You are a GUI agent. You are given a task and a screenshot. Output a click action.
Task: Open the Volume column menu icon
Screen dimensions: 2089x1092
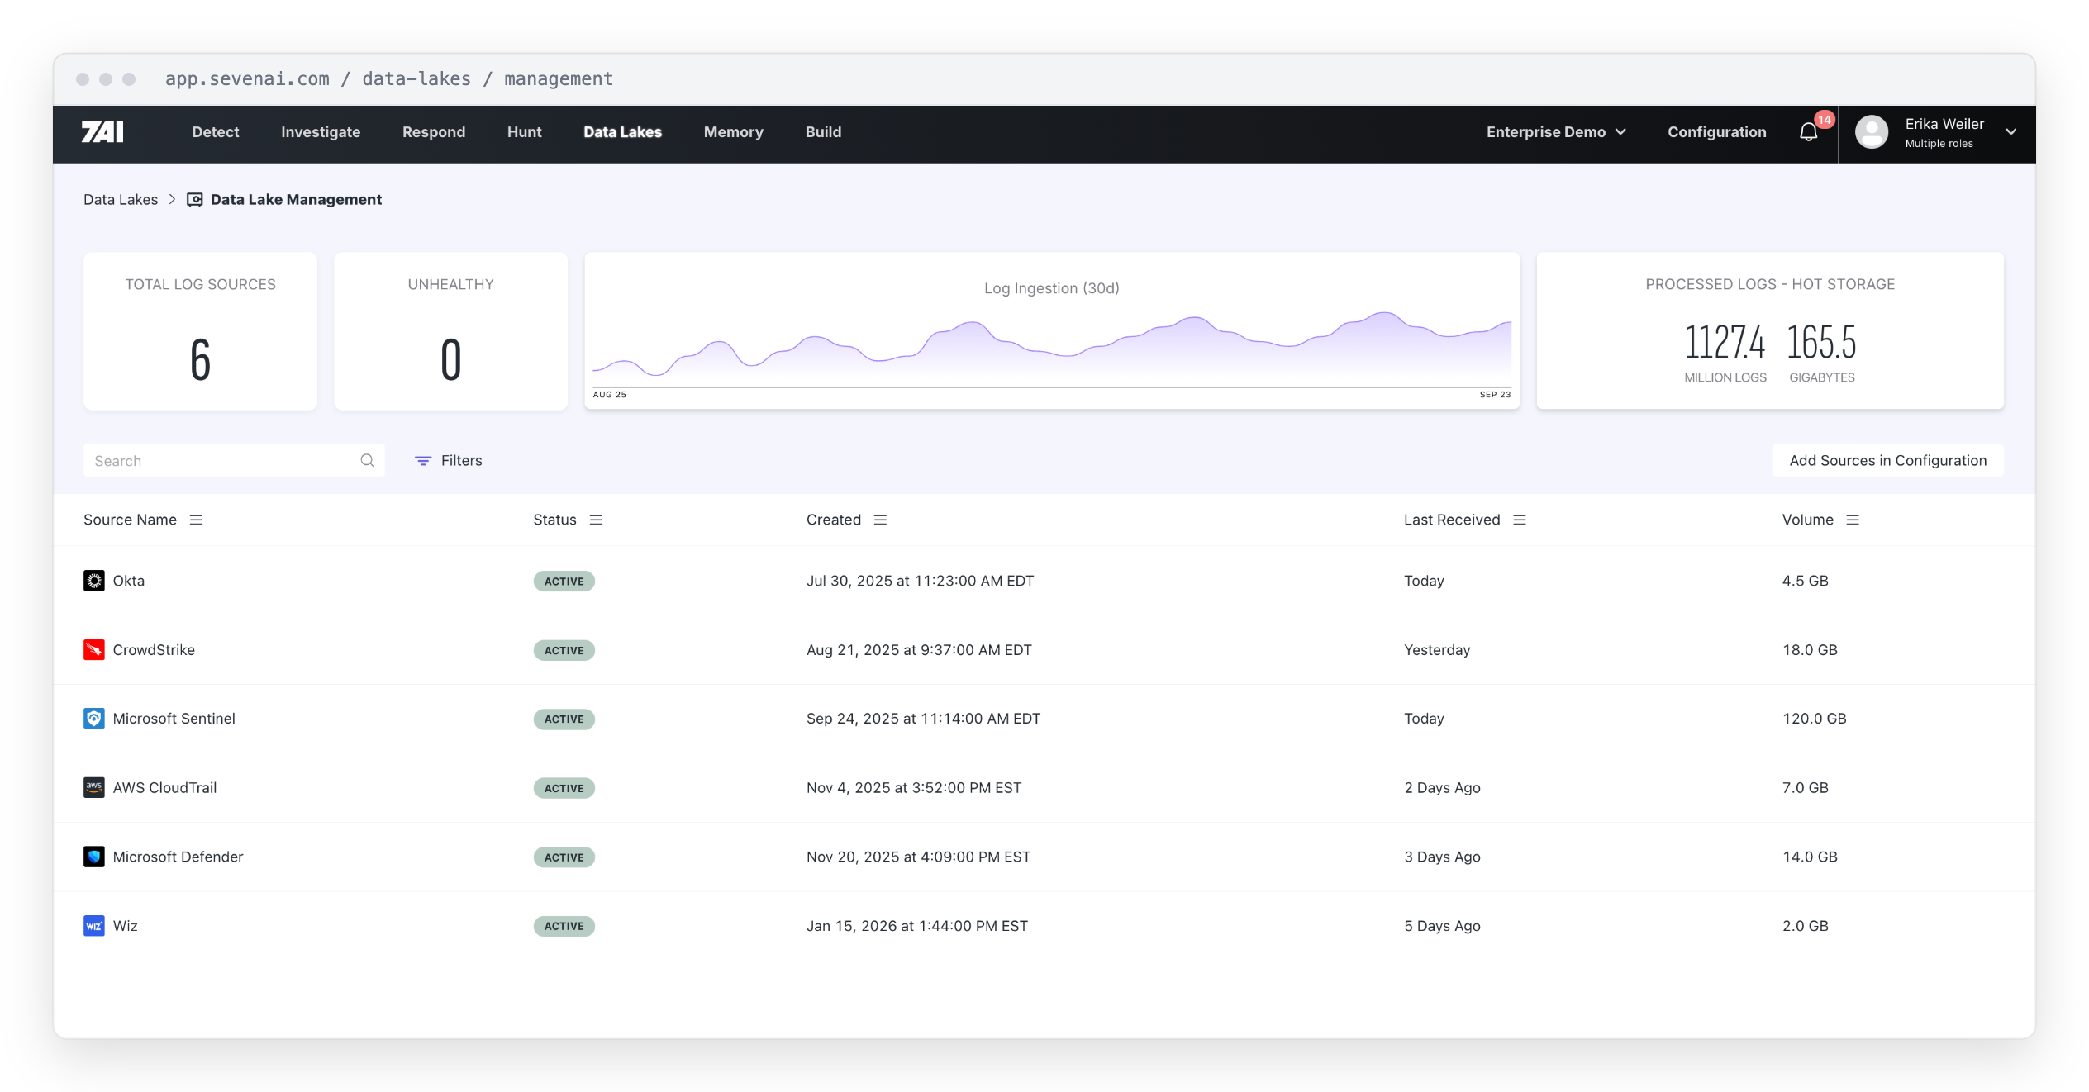click(1853, 520)
